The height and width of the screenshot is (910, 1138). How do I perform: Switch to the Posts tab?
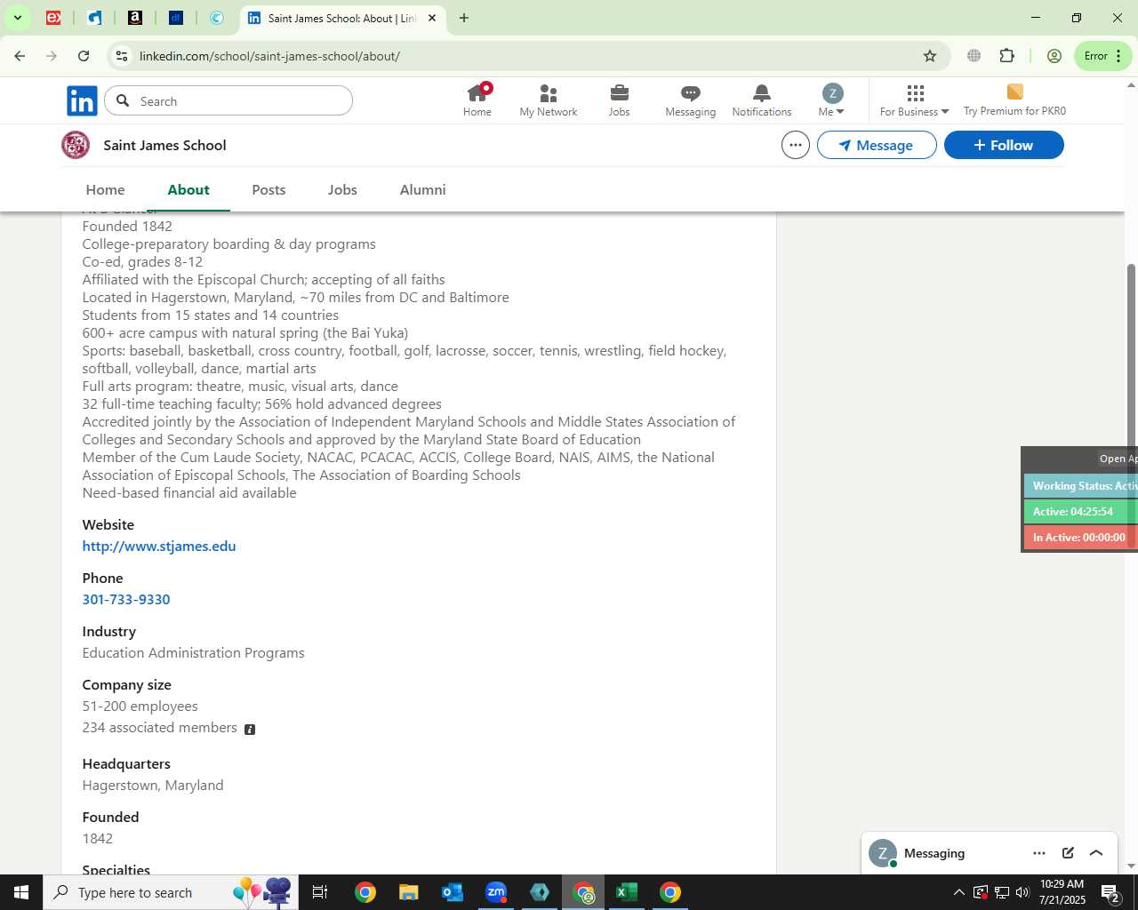(x=268, y=189)
